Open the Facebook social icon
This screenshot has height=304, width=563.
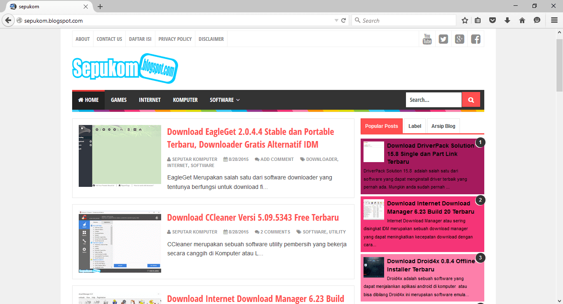(476, 39)
